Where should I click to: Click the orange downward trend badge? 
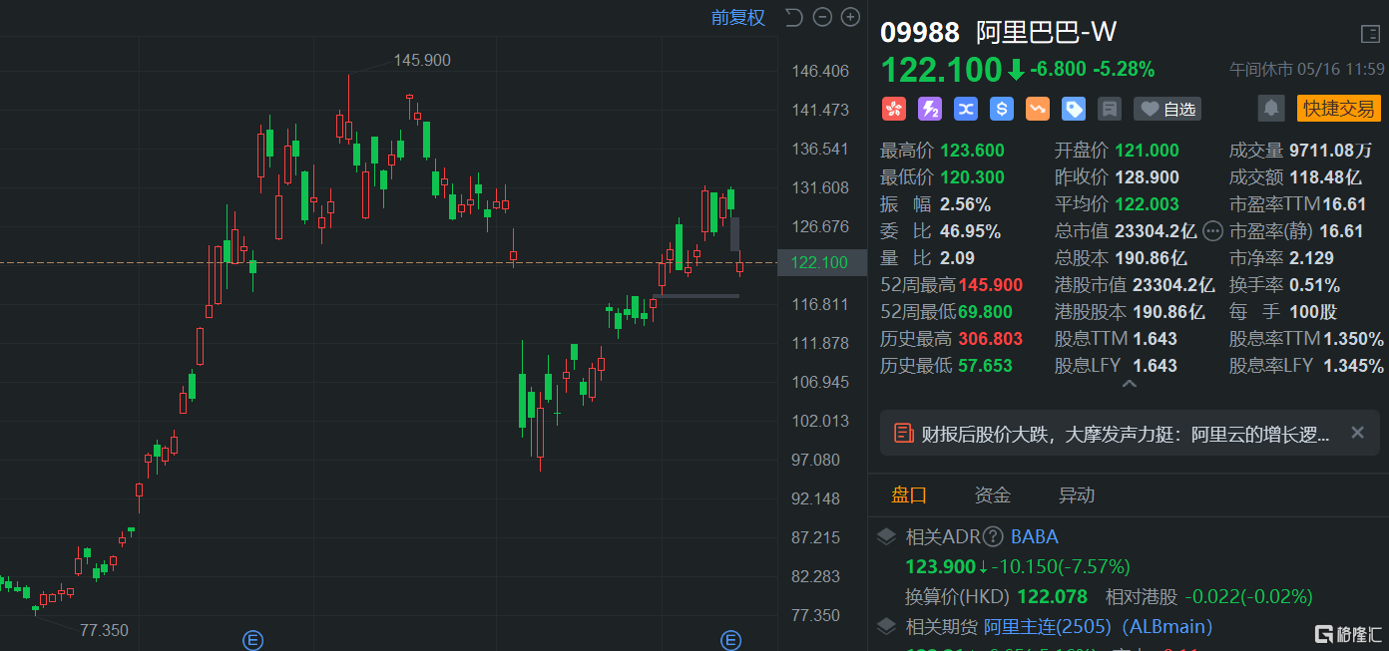(1038, 109)
